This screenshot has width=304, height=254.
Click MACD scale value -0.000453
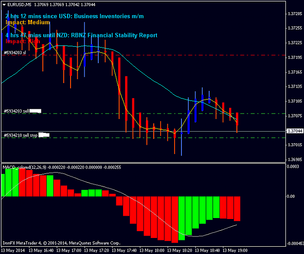pyautogui.click(x=295, y=243)
